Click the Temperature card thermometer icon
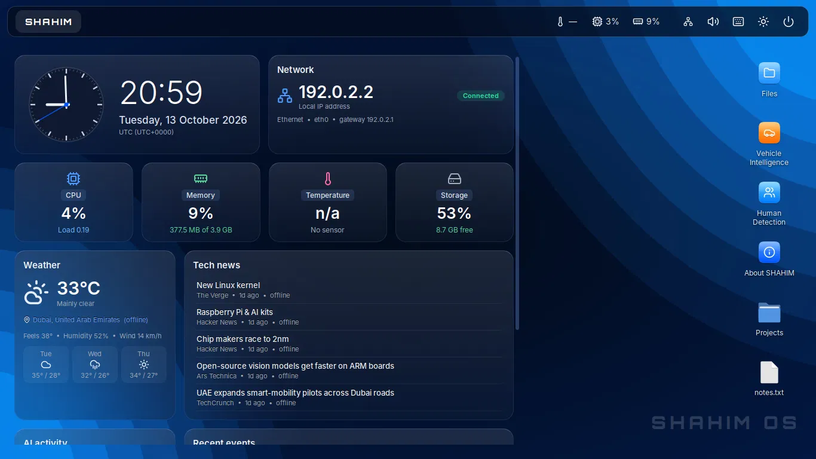This screenshot has height=459, width=816. tap(327, 179)
